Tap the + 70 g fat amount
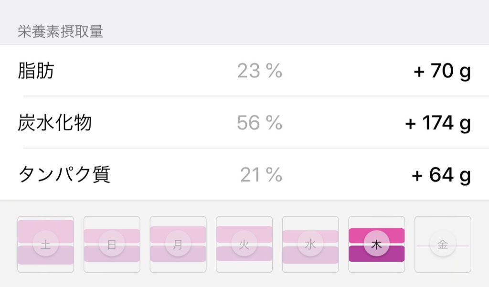Viewport: 489px width, 287px height. [x=442, y=71]
